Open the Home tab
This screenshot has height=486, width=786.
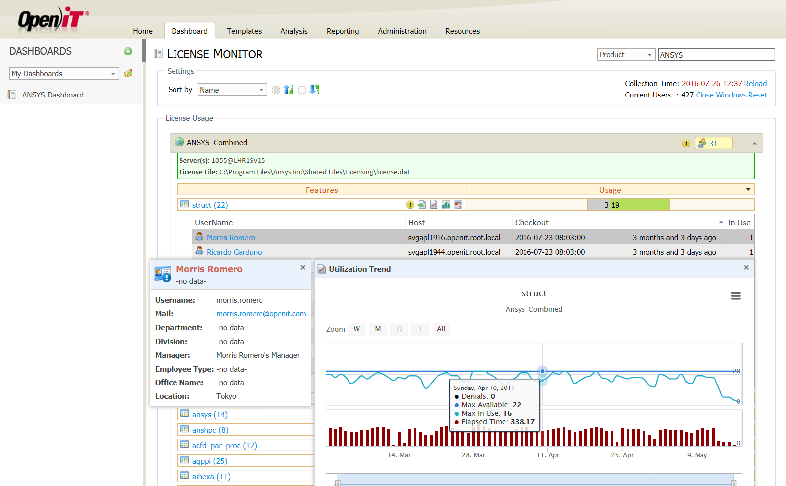(143, 31)
